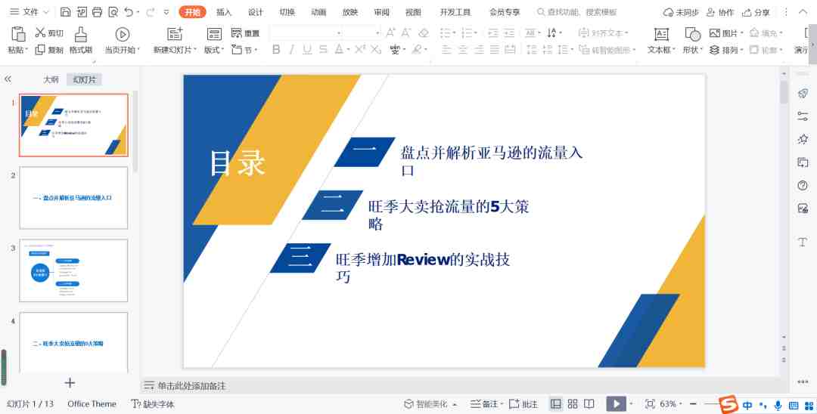Image resolution: width=817 pixels, height=414 pixels.
Task: Click the Text Box (文本框) icon
Action: pyautogui.click(x=661, y=34)
